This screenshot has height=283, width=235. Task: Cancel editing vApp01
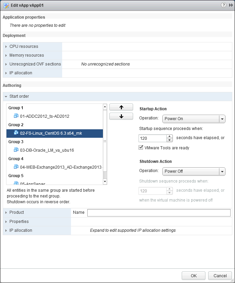(x=220, y=276)
